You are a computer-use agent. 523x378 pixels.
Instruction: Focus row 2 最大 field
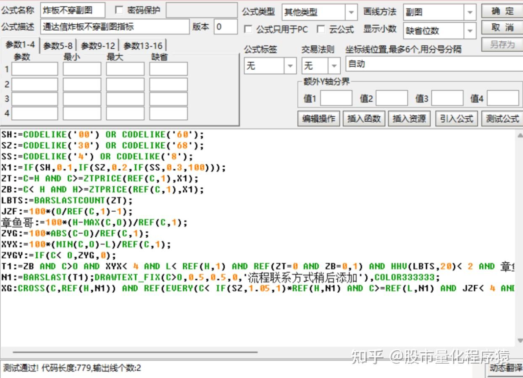point(125,84)
